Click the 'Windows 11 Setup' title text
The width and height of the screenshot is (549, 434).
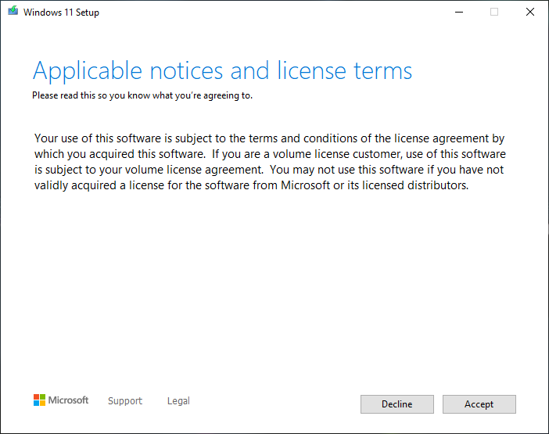[x=61, y=13]
